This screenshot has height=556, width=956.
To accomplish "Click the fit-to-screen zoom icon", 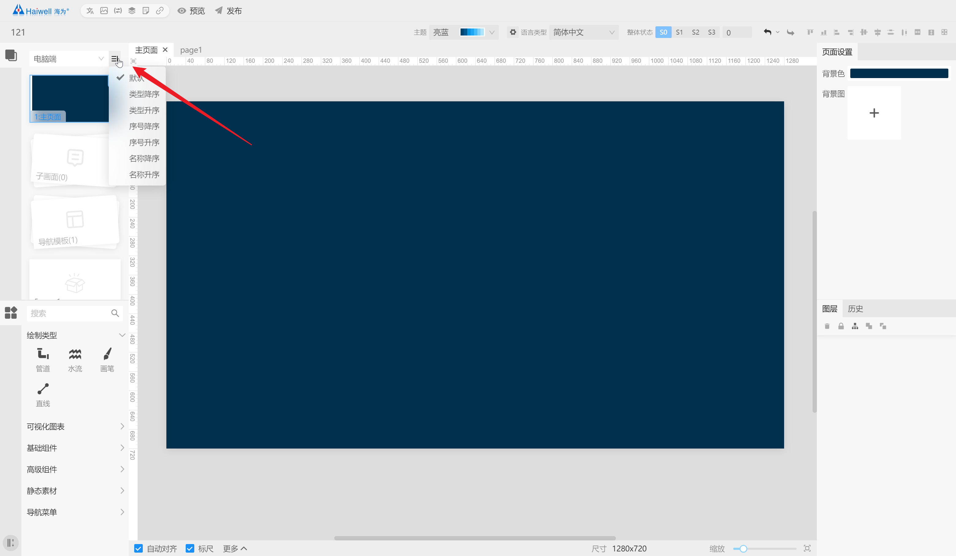I will (x=807, y=548).
